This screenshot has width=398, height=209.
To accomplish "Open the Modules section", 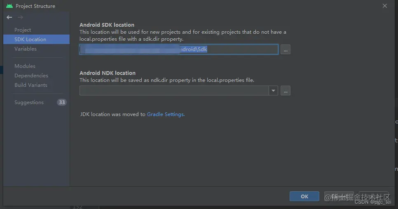I will [x=25, y=66].
